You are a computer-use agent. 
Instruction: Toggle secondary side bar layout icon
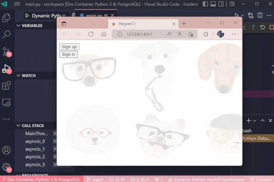click(x=221, y=4)
